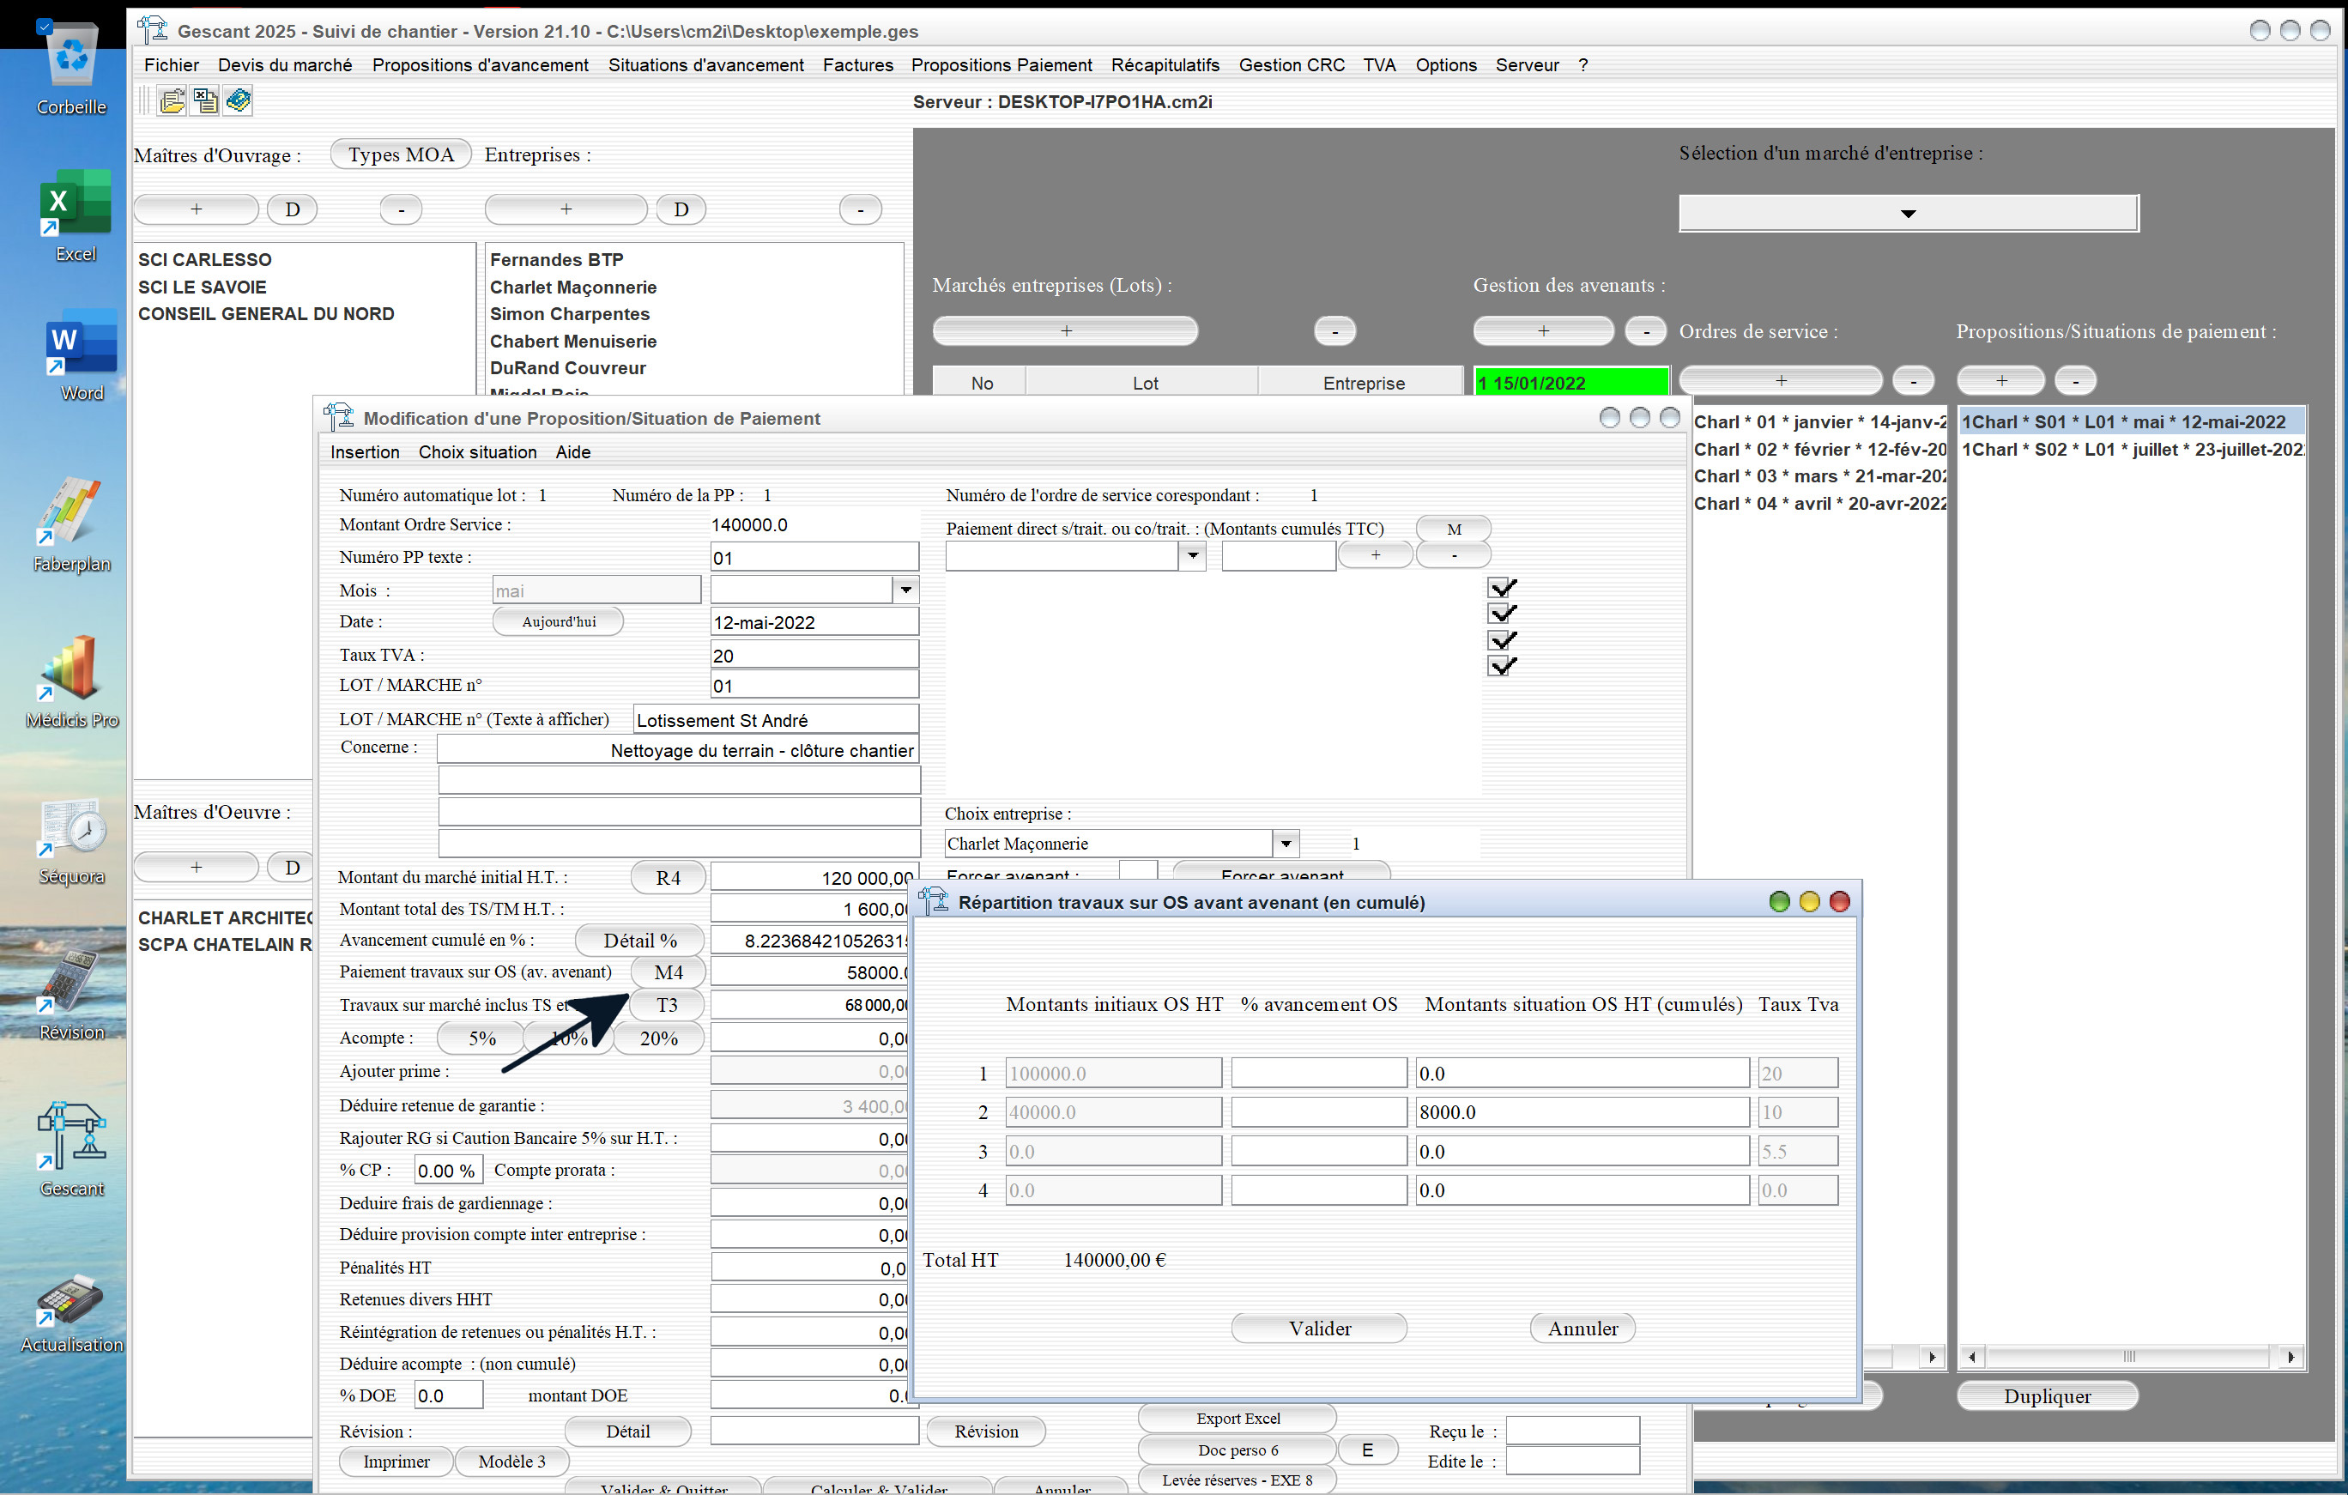Screen dimensions: 2348x1495
Task: Open the Choix situation menu
Action: click(477, 452)
